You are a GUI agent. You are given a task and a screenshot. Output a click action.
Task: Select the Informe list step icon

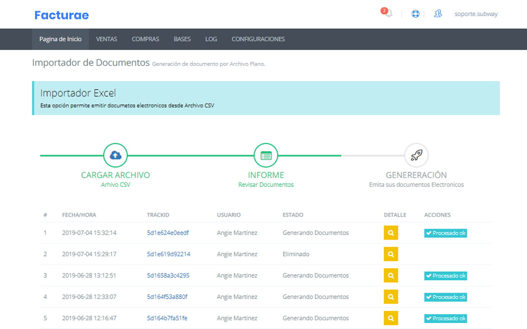[x=266, y=155]
